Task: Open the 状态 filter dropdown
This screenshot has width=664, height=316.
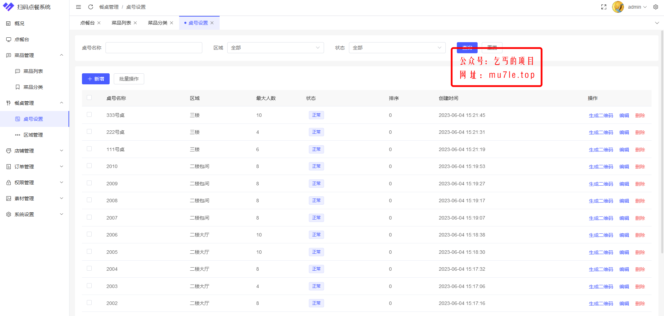Action: pyautogui.click(x=397, y=48)
